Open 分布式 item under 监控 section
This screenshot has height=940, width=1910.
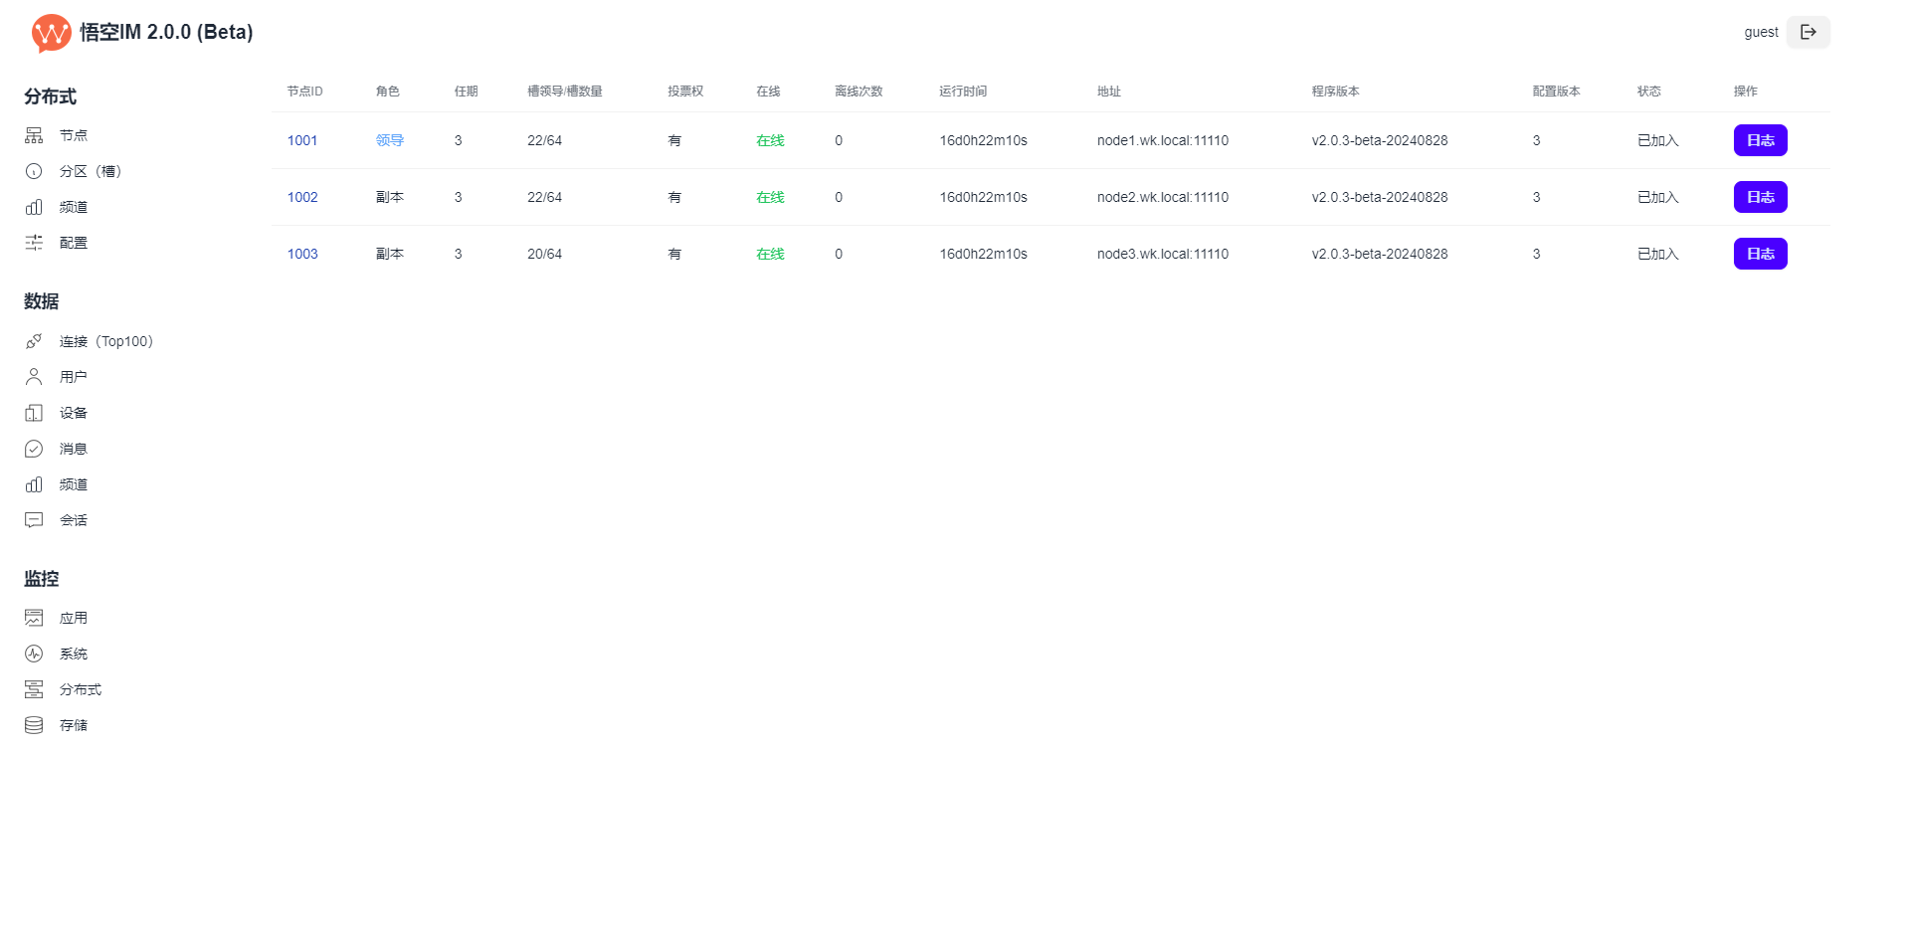coord(80,689)
